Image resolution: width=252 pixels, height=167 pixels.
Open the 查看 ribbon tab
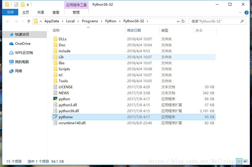56,12
